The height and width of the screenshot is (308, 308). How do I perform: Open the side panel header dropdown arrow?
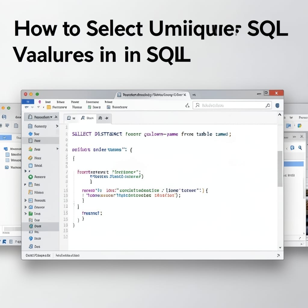click(51, 117)
